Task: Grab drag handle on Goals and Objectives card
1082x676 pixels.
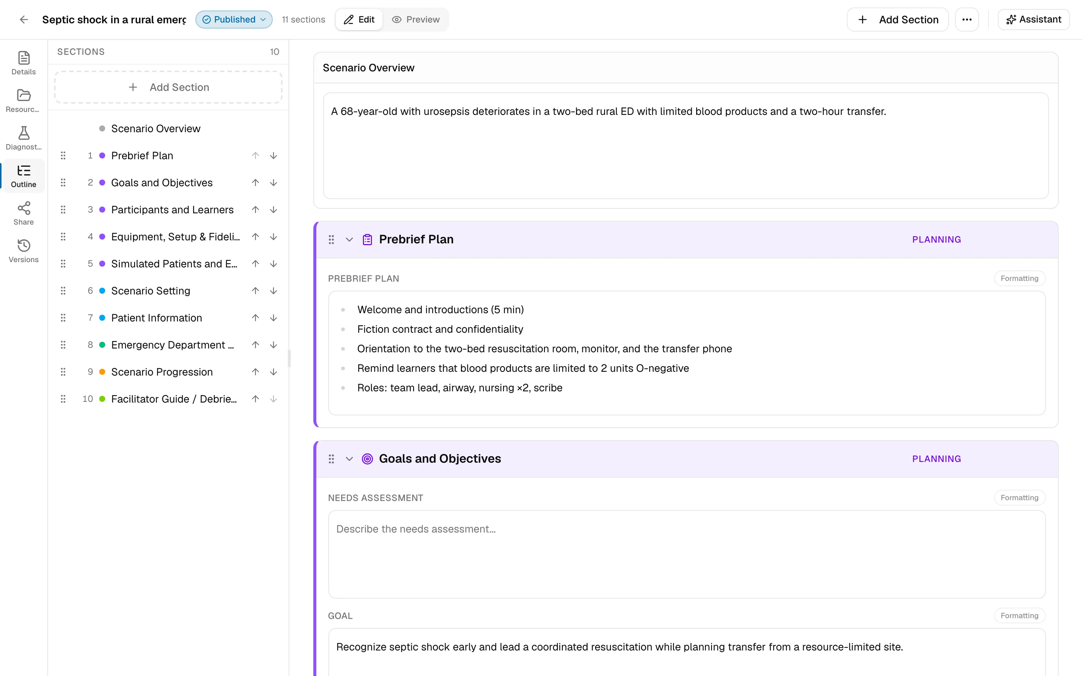Action: point(331,459)
